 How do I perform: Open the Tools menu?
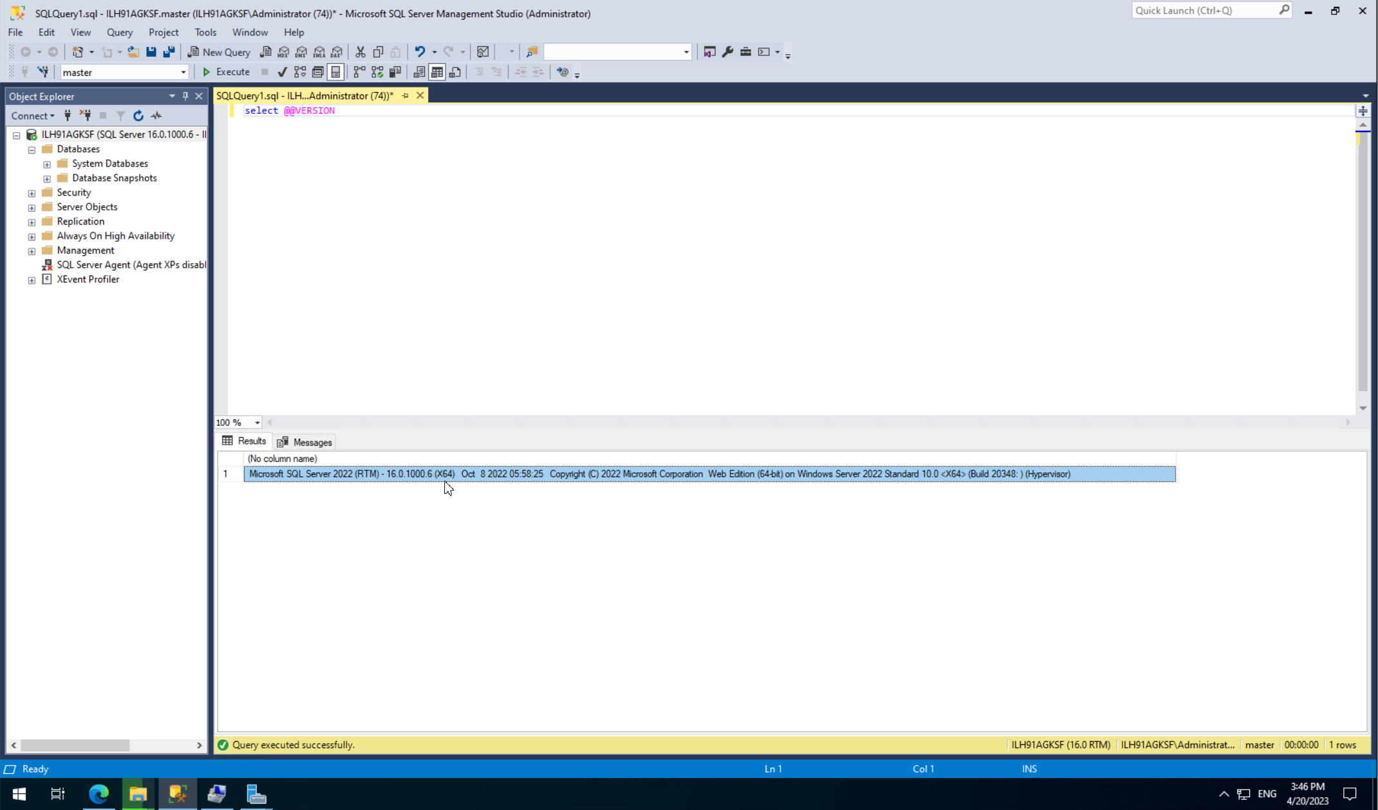coord(205,32)
